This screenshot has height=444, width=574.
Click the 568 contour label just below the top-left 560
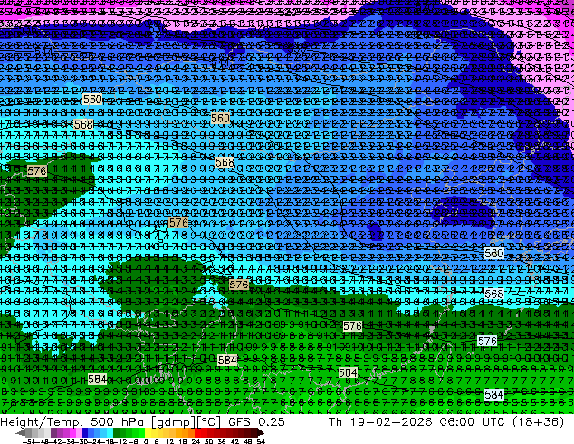click(x=83, y=124)
